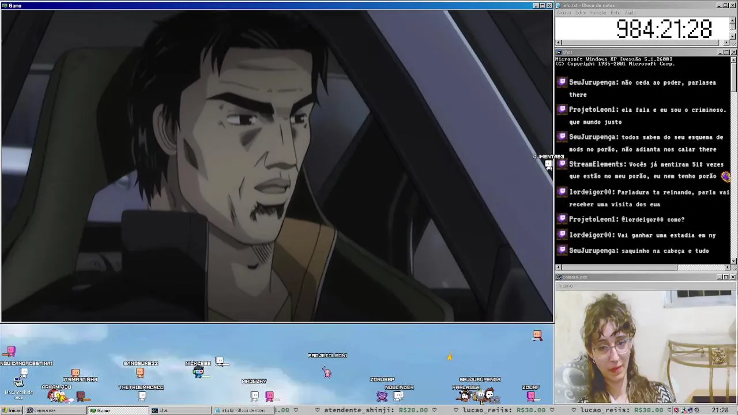Click the SANDSUKE22 avatar
The width and height of the screenshot is (738, 415).
point(140,372)
